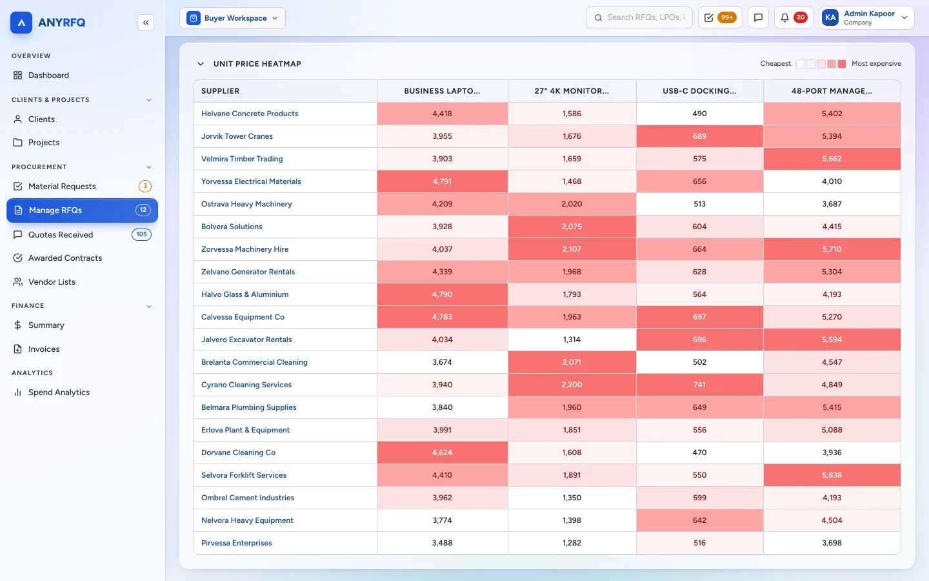Collapse the Procurement sidebar group
This screenshot has width=929, height=581.
pos(149,167)
